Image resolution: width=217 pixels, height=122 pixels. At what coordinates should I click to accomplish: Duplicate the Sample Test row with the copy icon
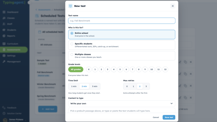click(185, 62)
